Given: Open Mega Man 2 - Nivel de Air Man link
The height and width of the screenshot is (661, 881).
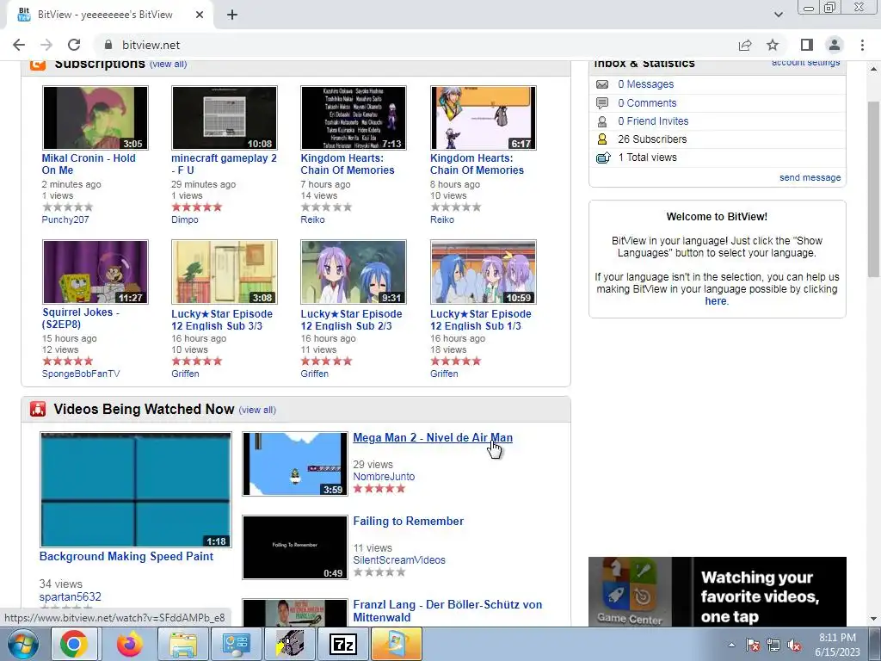Looking at the screenshot, I should click(x=433, y=438).
